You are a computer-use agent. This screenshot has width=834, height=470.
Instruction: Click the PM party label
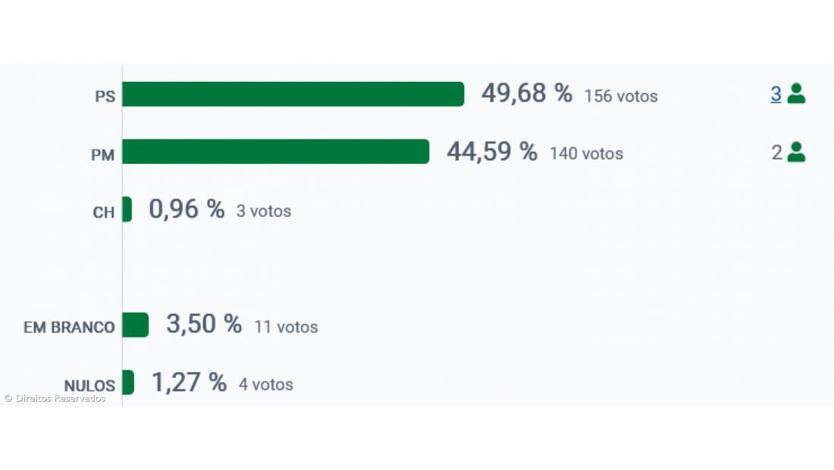pos(102,155)
